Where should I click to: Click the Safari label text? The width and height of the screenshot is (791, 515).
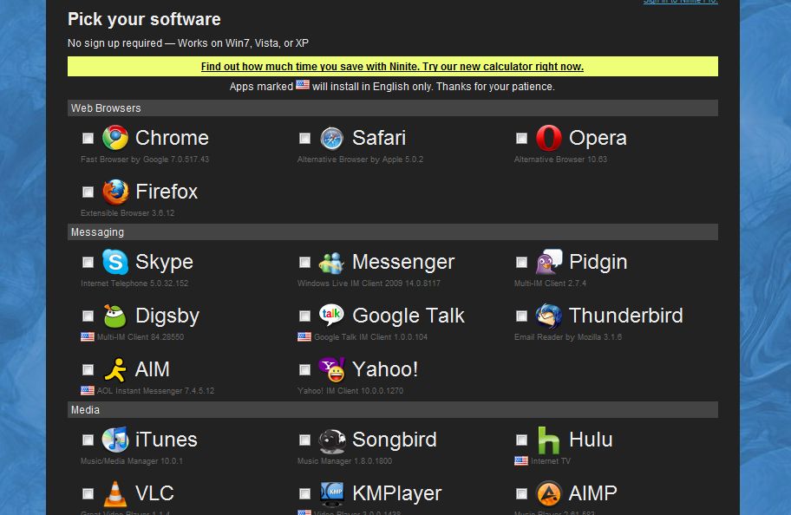(379, 138)
